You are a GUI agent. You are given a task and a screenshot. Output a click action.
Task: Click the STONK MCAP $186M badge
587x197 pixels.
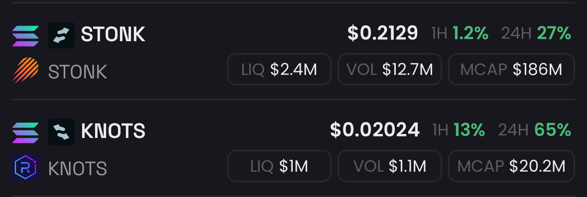(x=511, y=69)
